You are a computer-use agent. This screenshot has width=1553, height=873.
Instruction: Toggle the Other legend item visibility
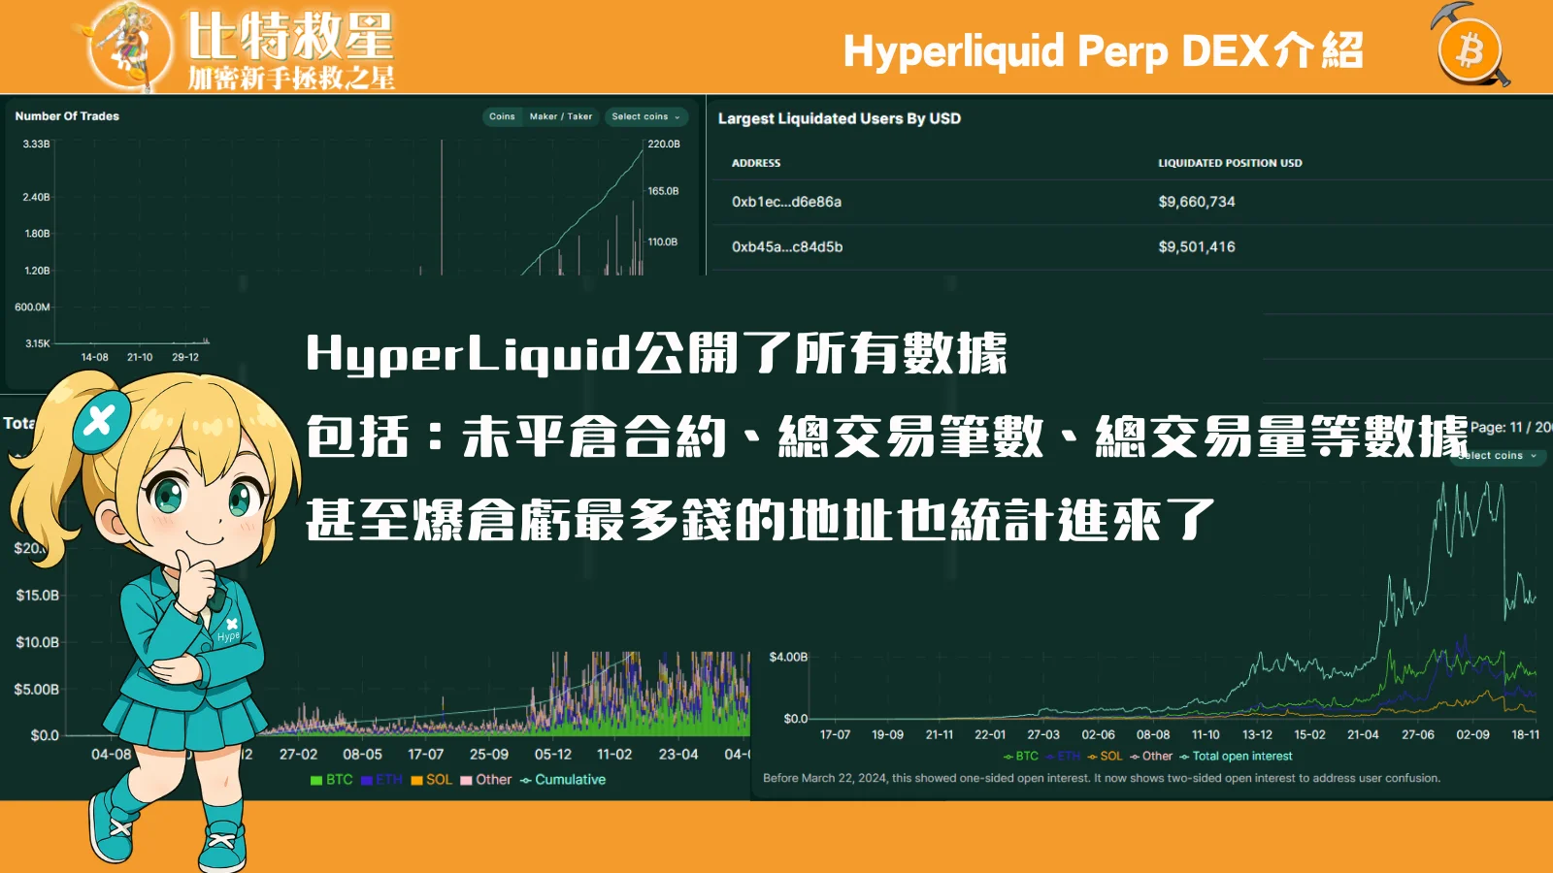point(466,779)
